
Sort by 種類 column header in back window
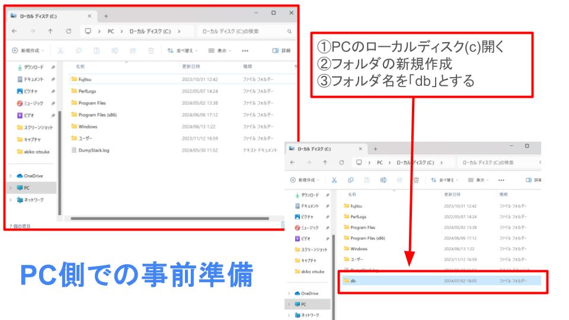248,66
